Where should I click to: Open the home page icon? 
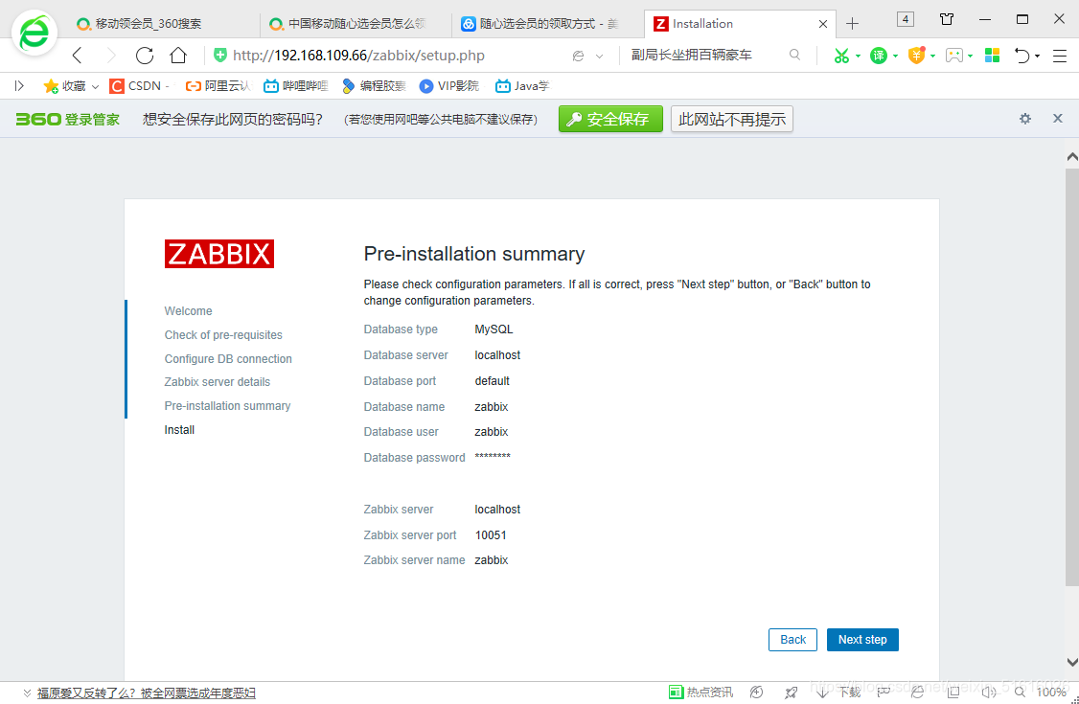(178, 56)
